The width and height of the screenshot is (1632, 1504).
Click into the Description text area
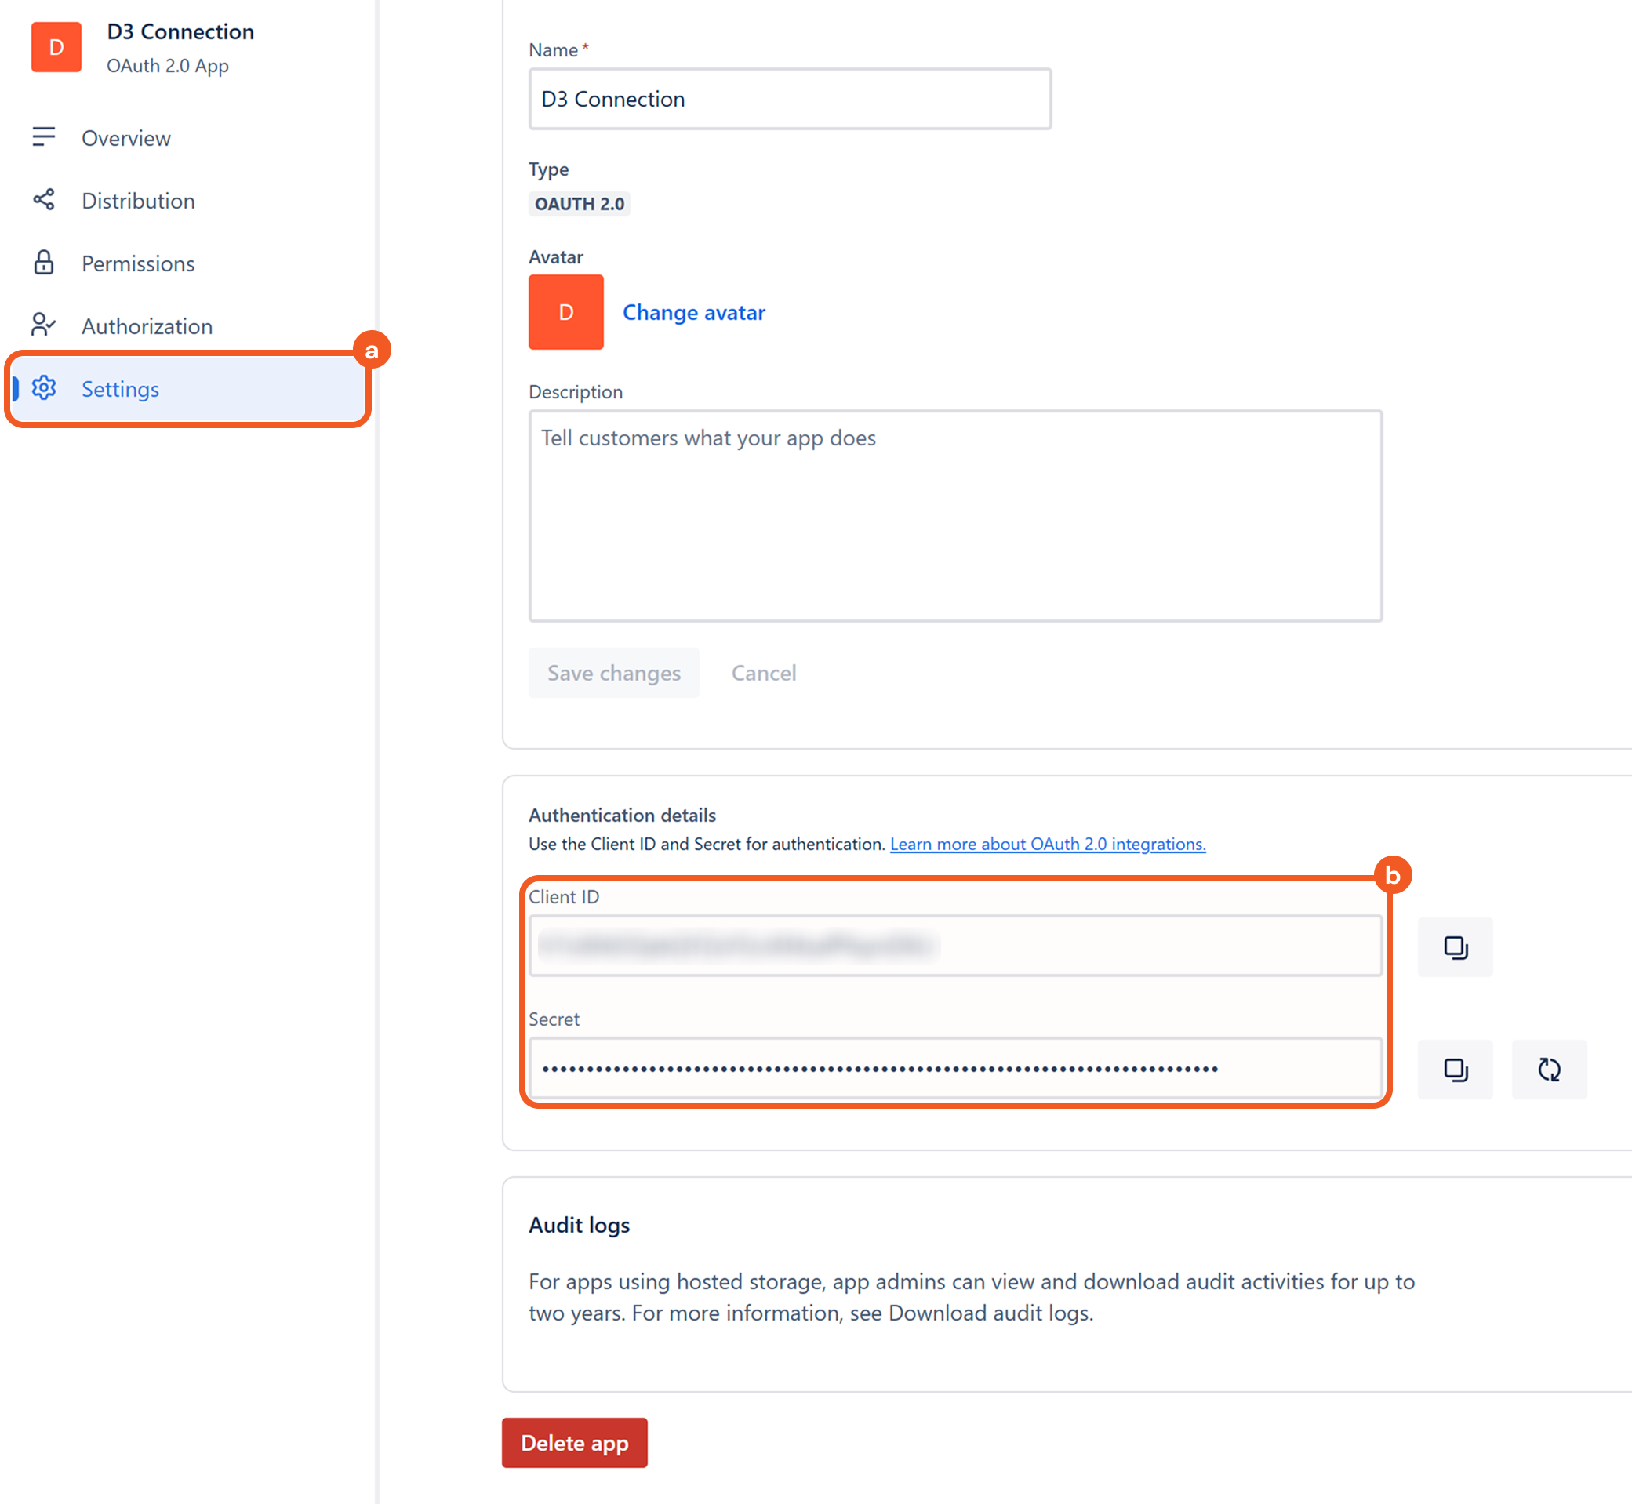(x=954, y=516)
